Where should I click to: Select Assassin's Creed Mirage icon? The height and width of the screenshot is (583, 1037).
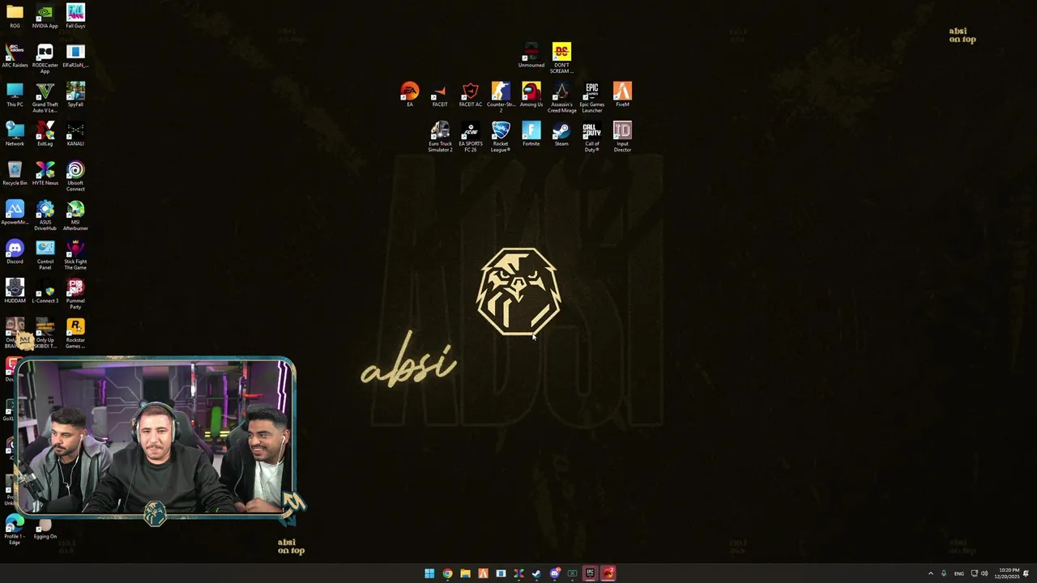(561, 97)
